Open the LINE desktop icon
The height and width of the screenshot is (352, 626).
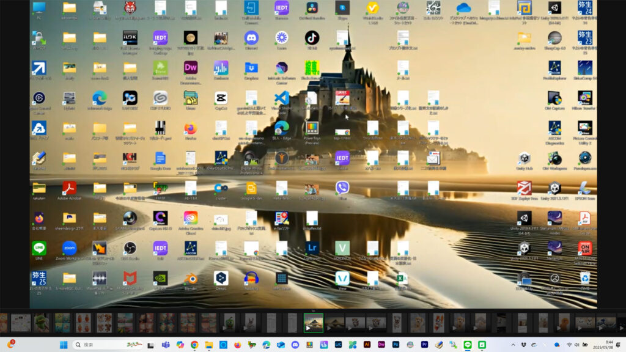pos(39,249)
